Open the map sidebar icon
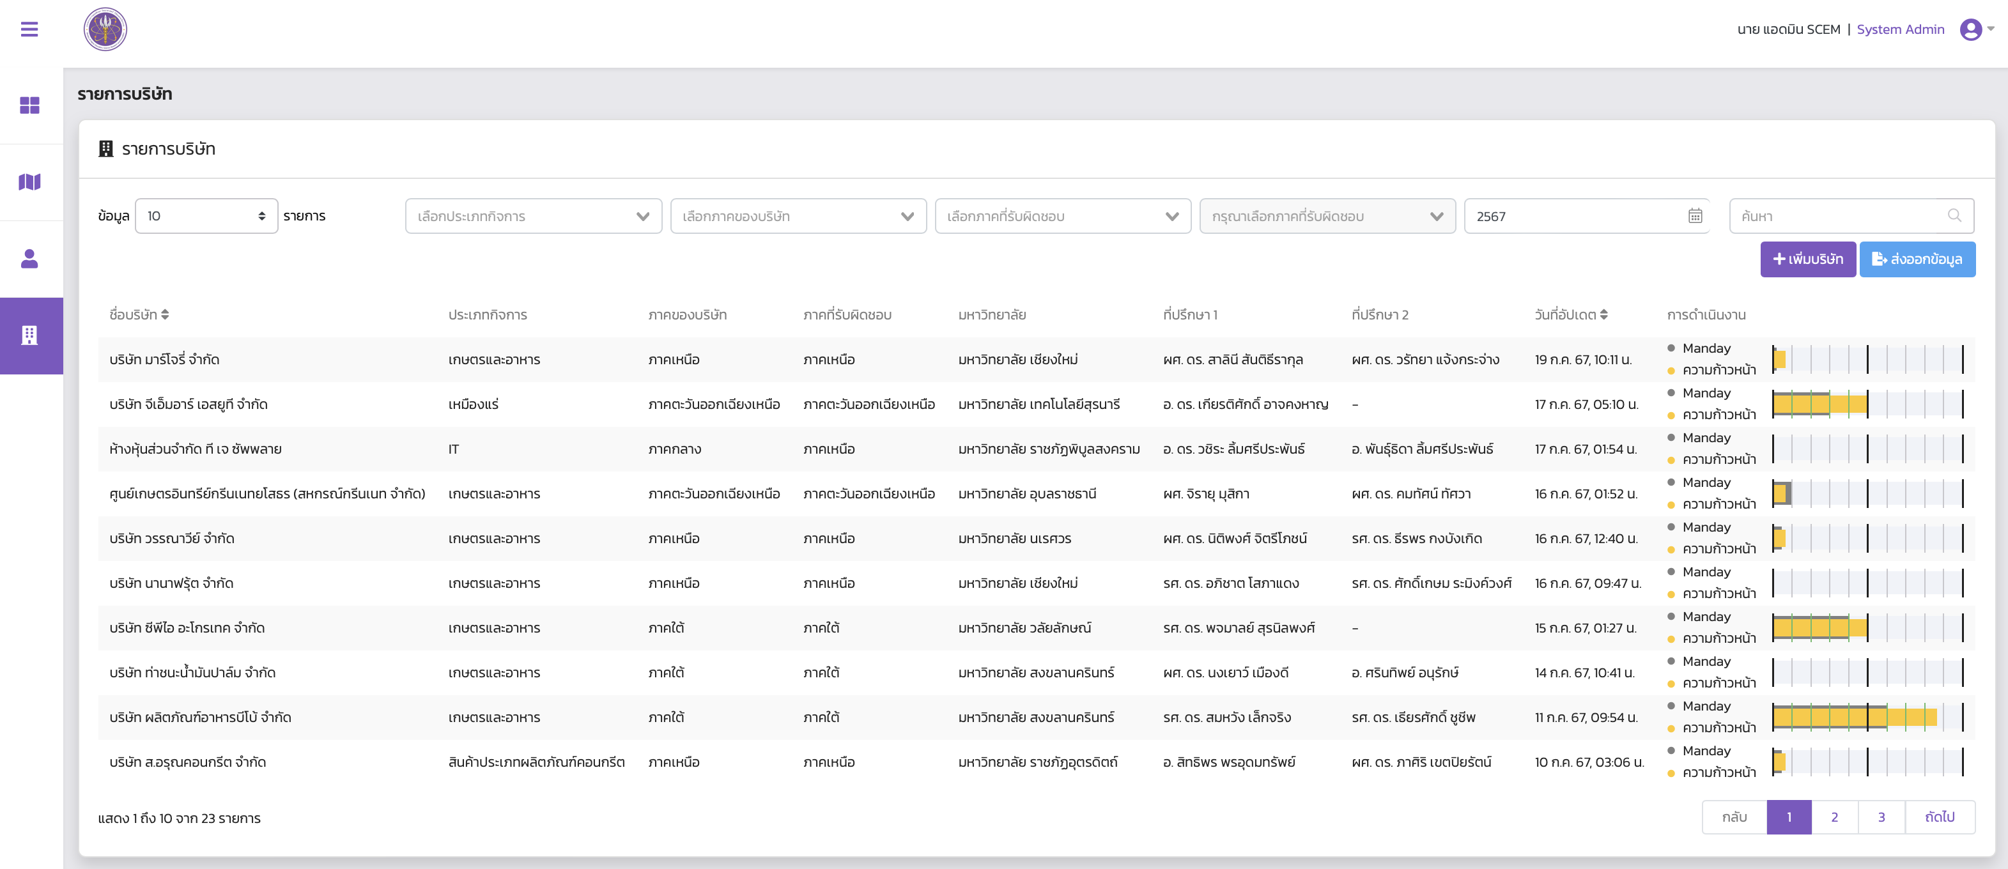 [x=29, y=181]
